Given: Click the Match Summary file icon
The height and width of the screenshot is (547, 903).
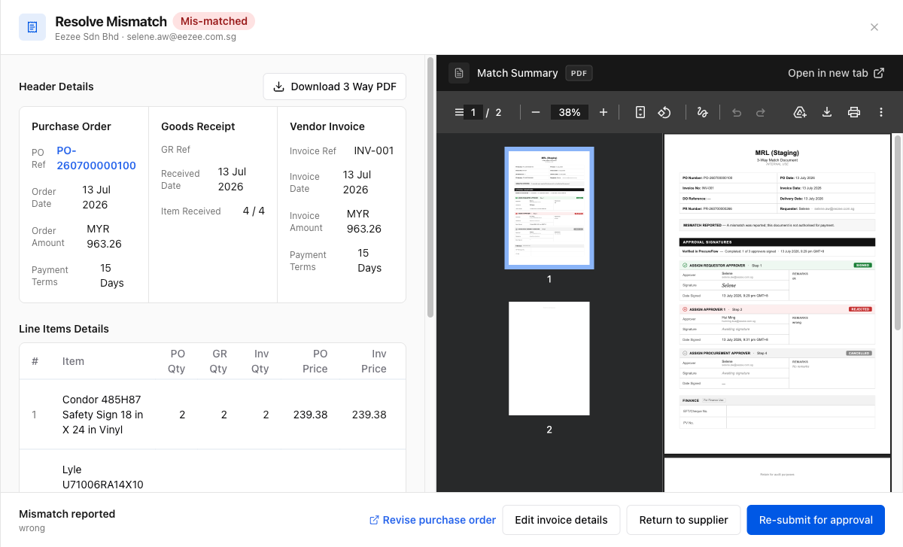Looking at the screenshot, I should coord(459,73).
